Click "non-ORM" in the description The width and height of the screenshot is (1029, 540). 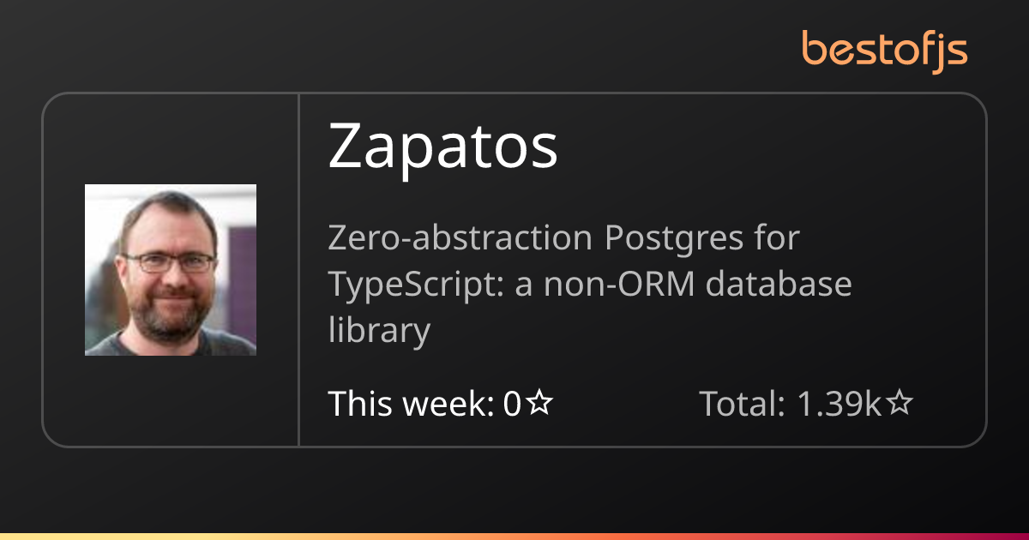[x=621, y=285]
